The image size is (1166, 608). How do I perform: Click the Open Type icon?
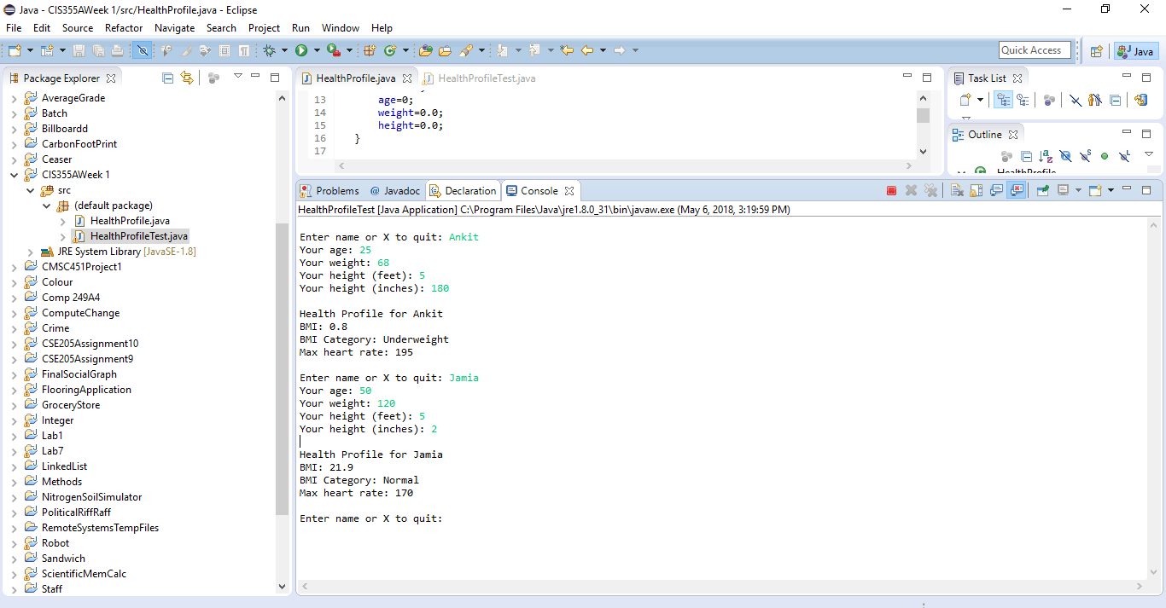pyautogui.click(x=426, y=50)
